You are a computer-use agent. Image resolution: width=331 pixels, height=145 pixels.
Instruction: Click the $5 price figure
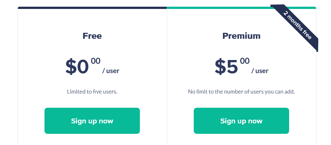coord(226,67)
